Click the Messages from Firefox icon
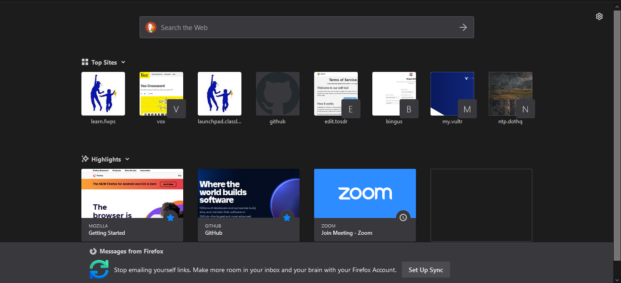This screenshot has height=283, width=621. [93, 251]
